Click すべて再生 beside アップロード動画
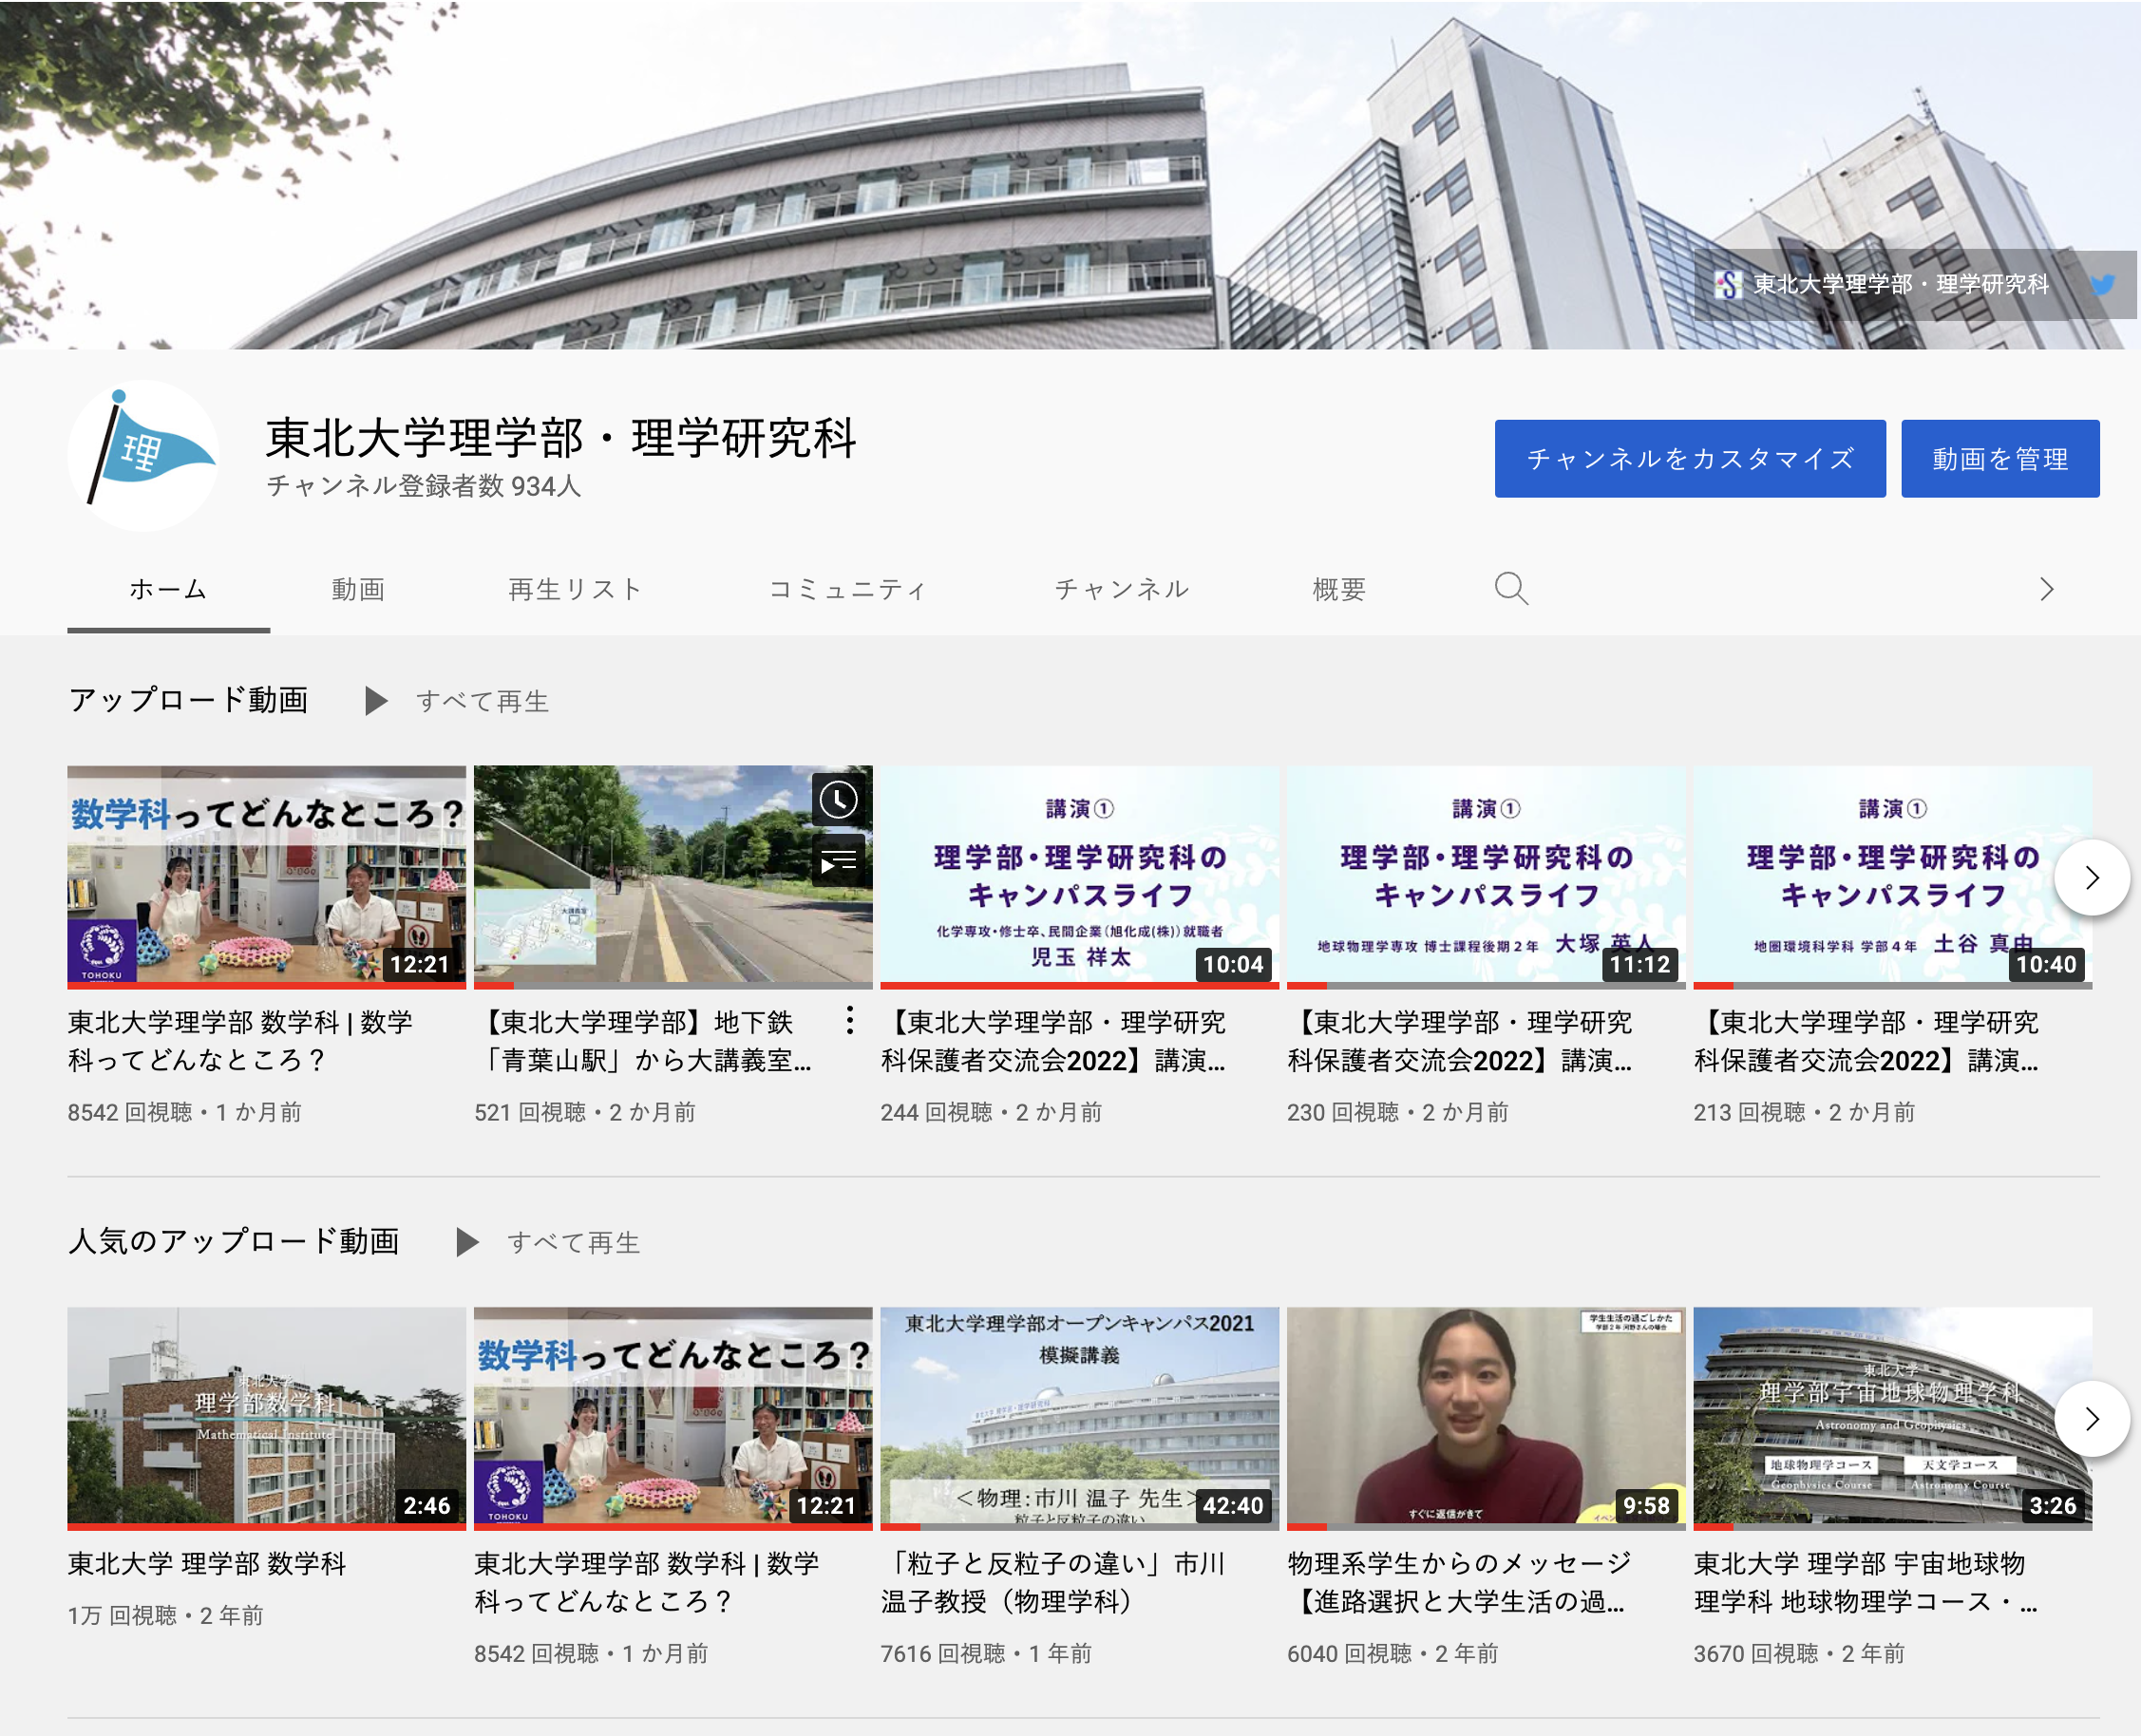 coord(483,701)
